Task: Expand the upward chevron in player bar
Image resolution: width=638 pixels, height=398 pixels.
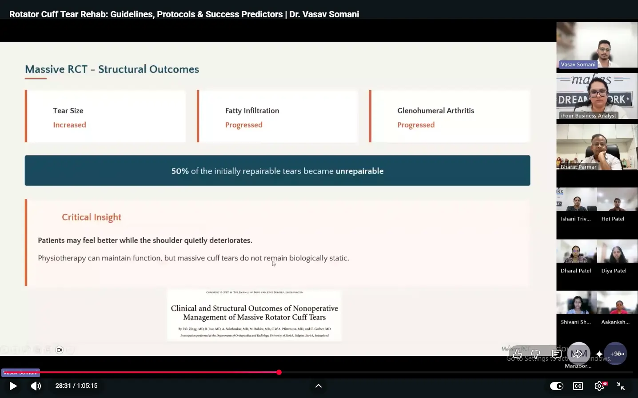Action: (x=319, y=386)
